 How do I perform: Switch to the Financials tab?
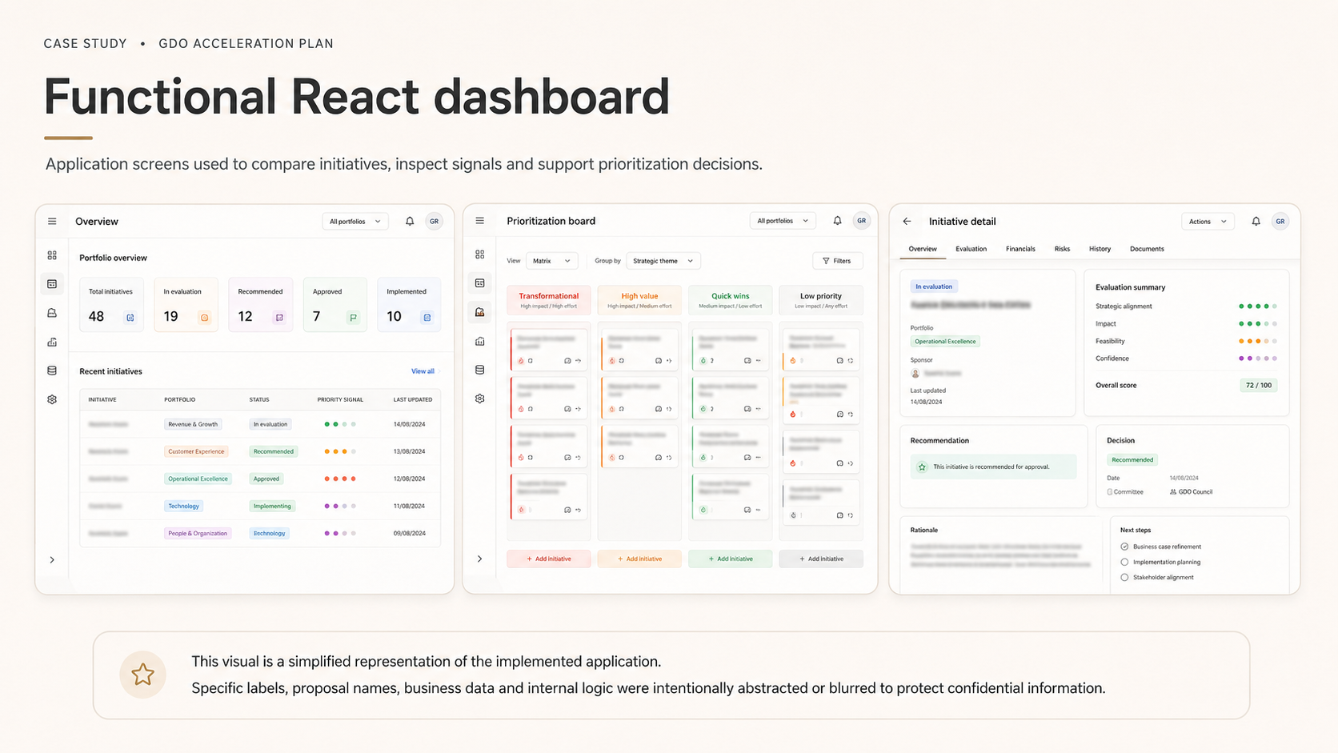pos(1020,249)
